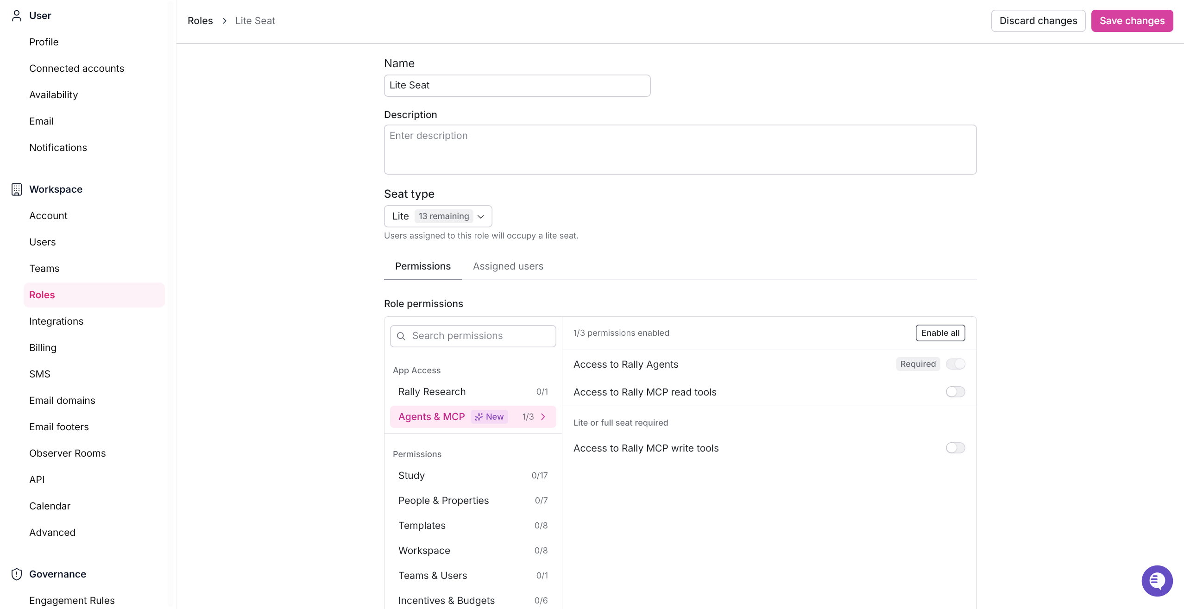Click the sparkle New badge on Agents & MCP
Image resolution: width=1184 pixels, height=609 pixels.
(490, 417)
